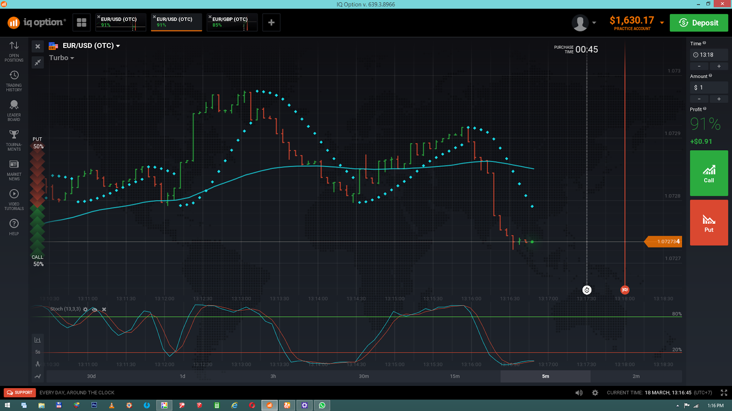Open the Windows Start menu
The height and width of the screenshot is (411, 732).
pyautogui.click(x=7, y=406)
